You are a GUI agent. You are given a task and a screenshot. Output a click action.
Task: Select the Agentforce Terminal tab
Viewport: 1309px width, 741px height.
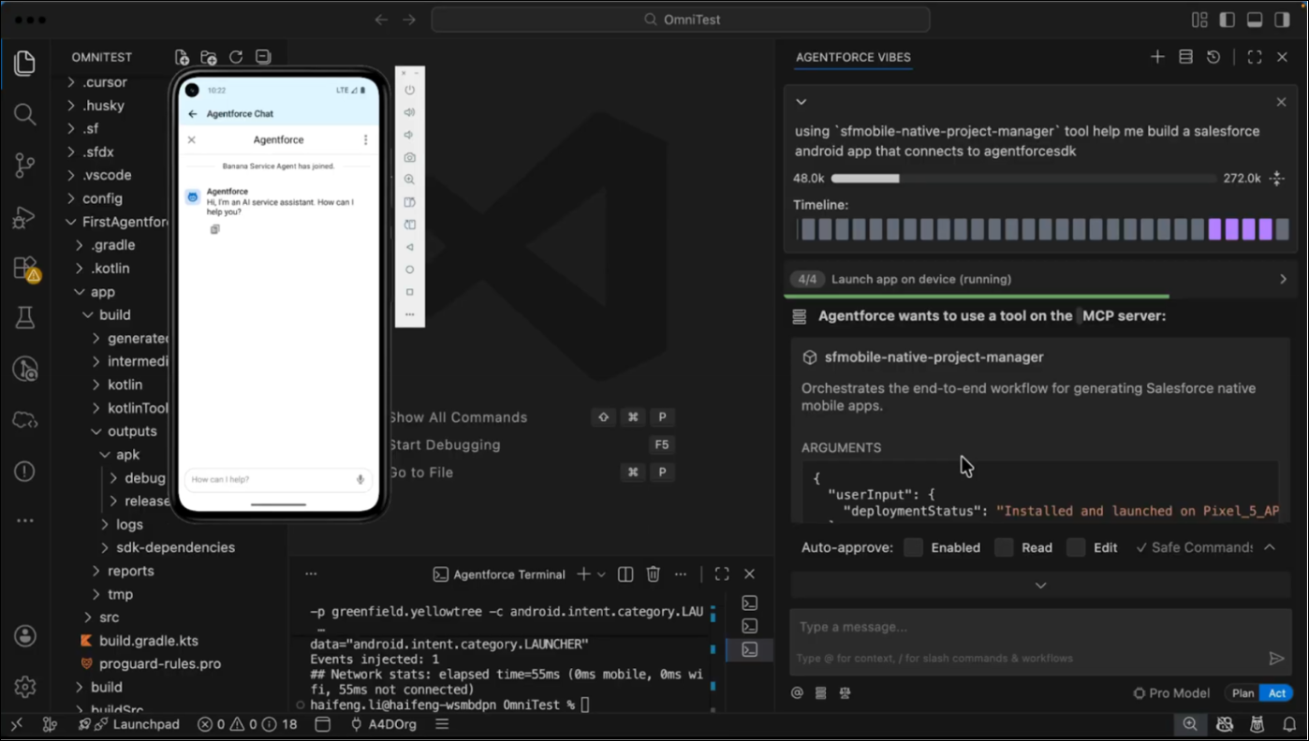pos(499,574)
